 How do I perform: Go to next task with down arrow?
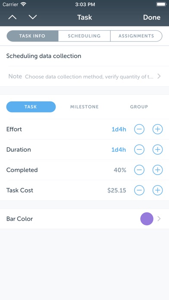pos(32,17)
